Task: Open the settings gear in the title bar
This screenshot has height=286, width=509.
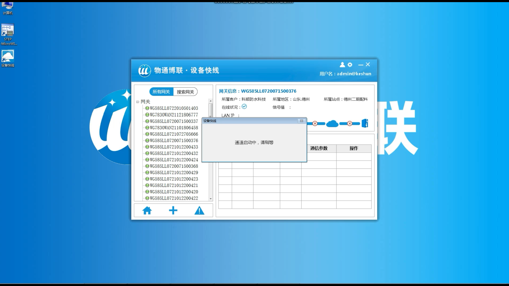Action: click(x=350, y=65)
